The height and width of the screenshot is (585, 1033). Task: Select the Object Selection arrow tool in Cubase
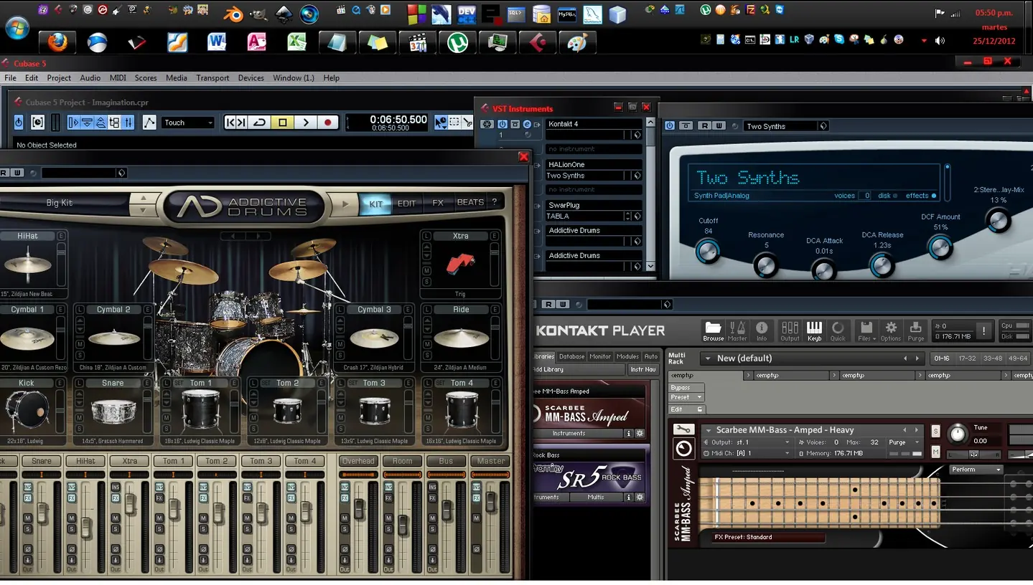441,123
